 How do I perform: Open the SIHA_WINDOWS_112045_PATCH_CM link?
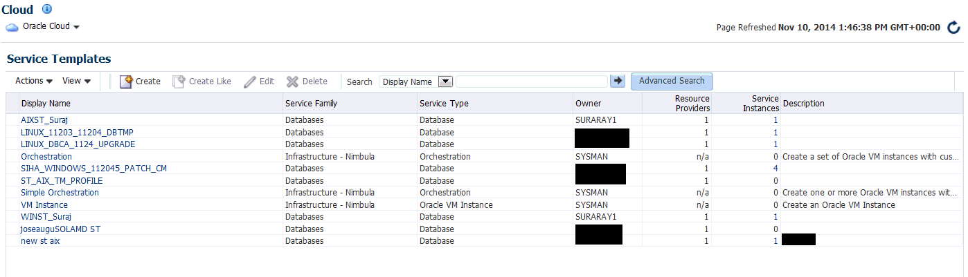pyautogui.click(x=93, y=169)
